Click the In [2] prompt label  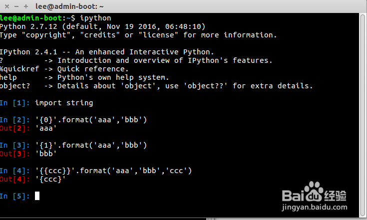tap(15, 120)
